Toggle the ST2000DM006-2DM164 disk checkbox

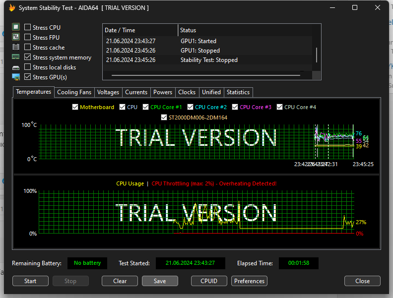[164, 117]
